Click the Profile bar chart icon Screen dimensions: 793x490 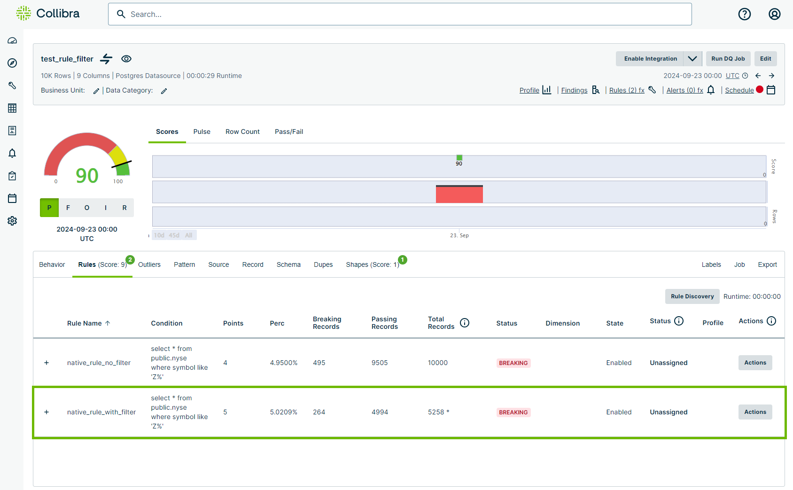[547, 90]
